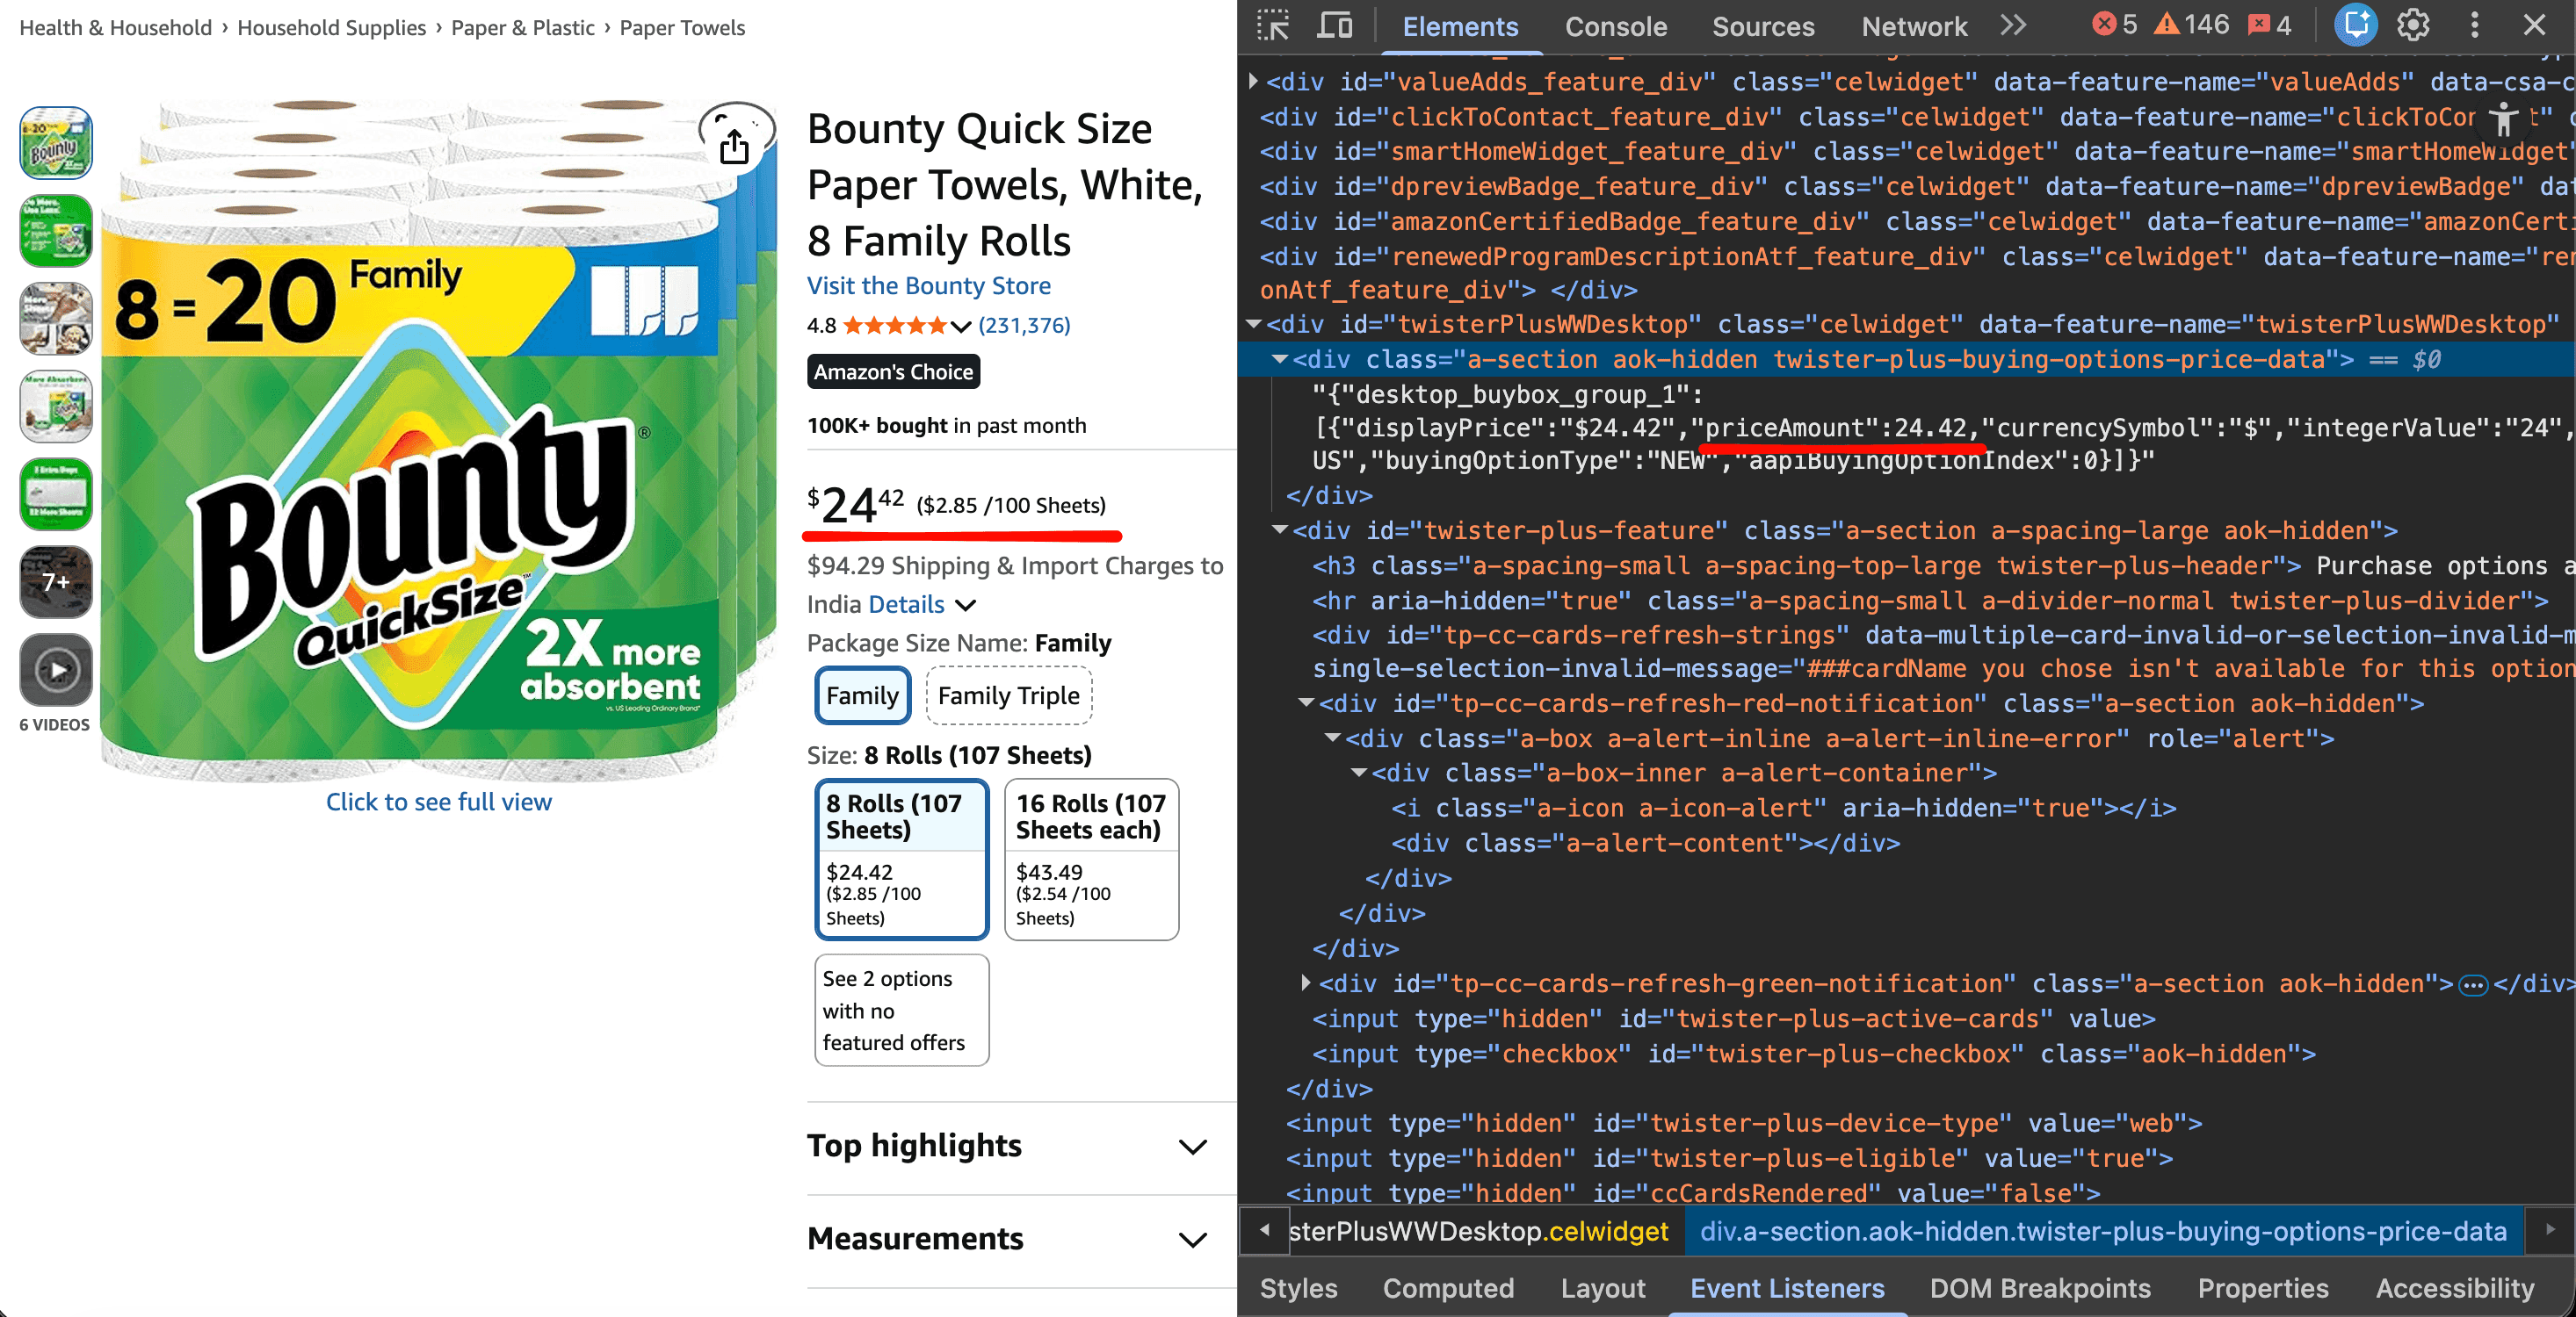Image resolution: width=2576 pixels, height=1317 pixels.
Task: Open the DOM Breakpoints pane tab
Action: pyautogui.click(x=2040, y=1288)
